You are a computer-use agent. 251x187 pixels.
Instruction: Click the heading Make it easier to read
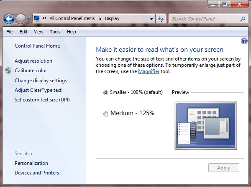tap(159, 50)
